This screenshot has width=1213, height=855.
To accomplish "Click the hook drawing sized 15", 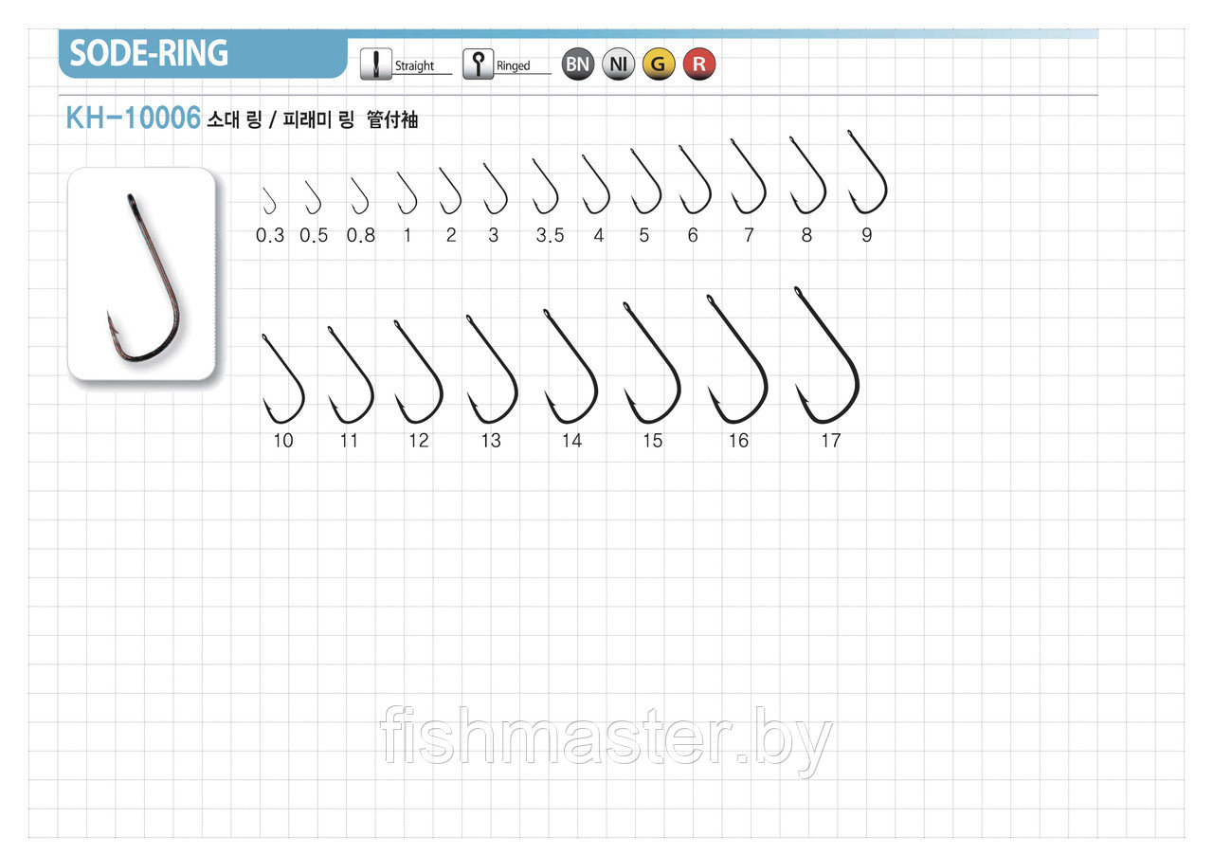I will [x=652, y=362].
